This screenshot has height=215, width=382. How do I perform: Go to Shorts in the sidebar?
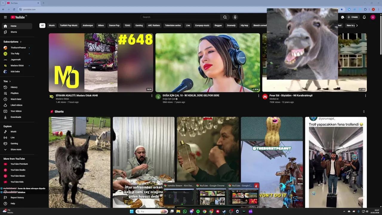click(17, 32)
